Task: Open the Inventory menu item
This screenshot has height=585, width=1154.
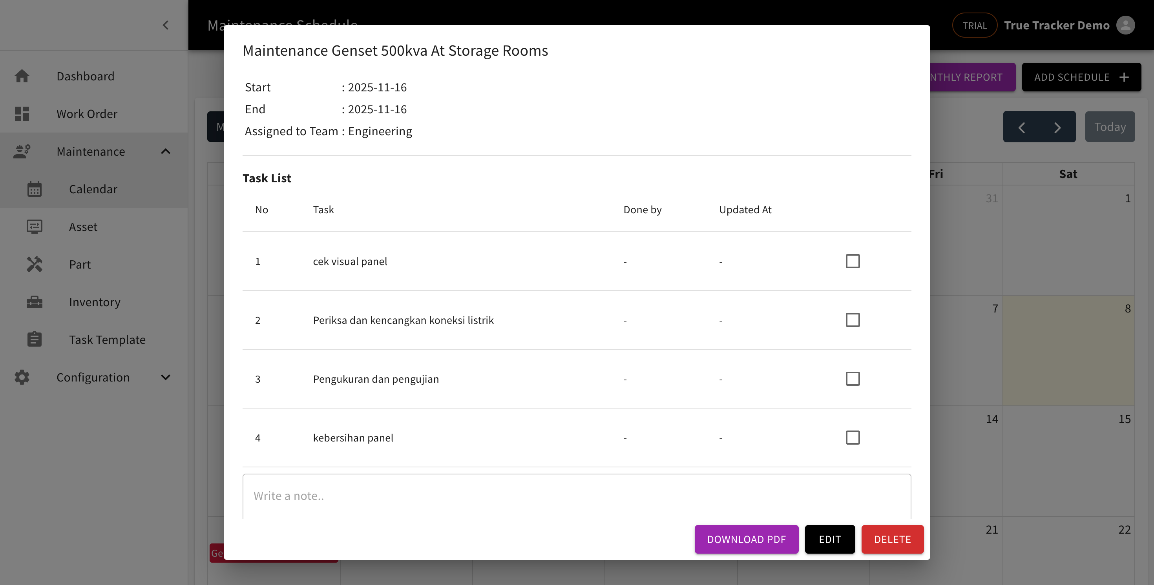Action: (x=95, y=302)
